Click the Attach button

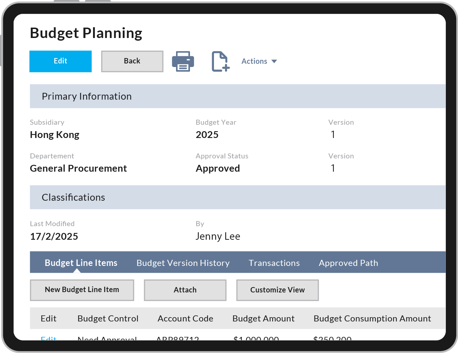pos(185,290)
